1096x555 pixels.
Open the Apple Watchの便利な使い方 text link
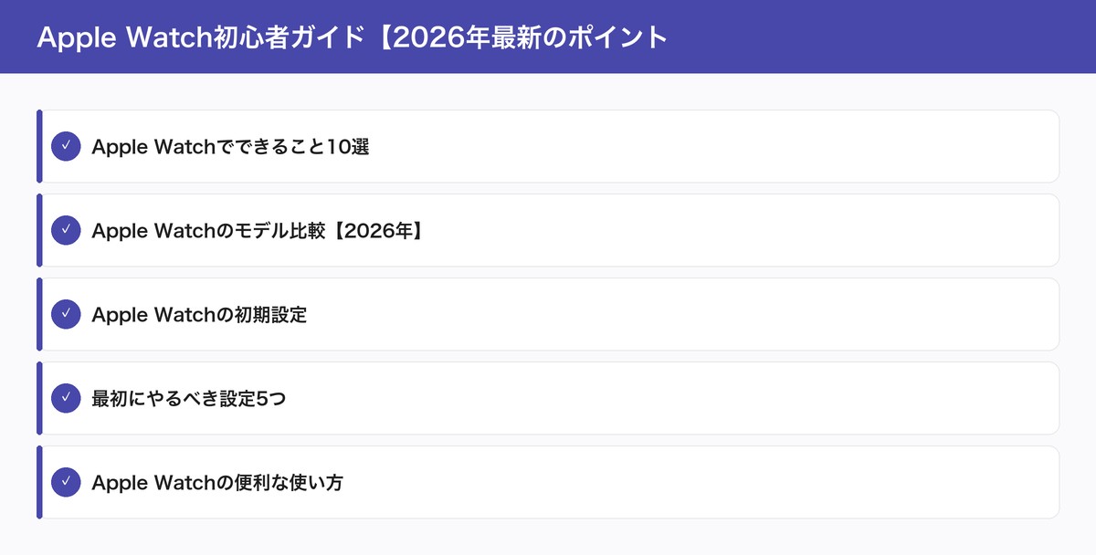point(217,482)
